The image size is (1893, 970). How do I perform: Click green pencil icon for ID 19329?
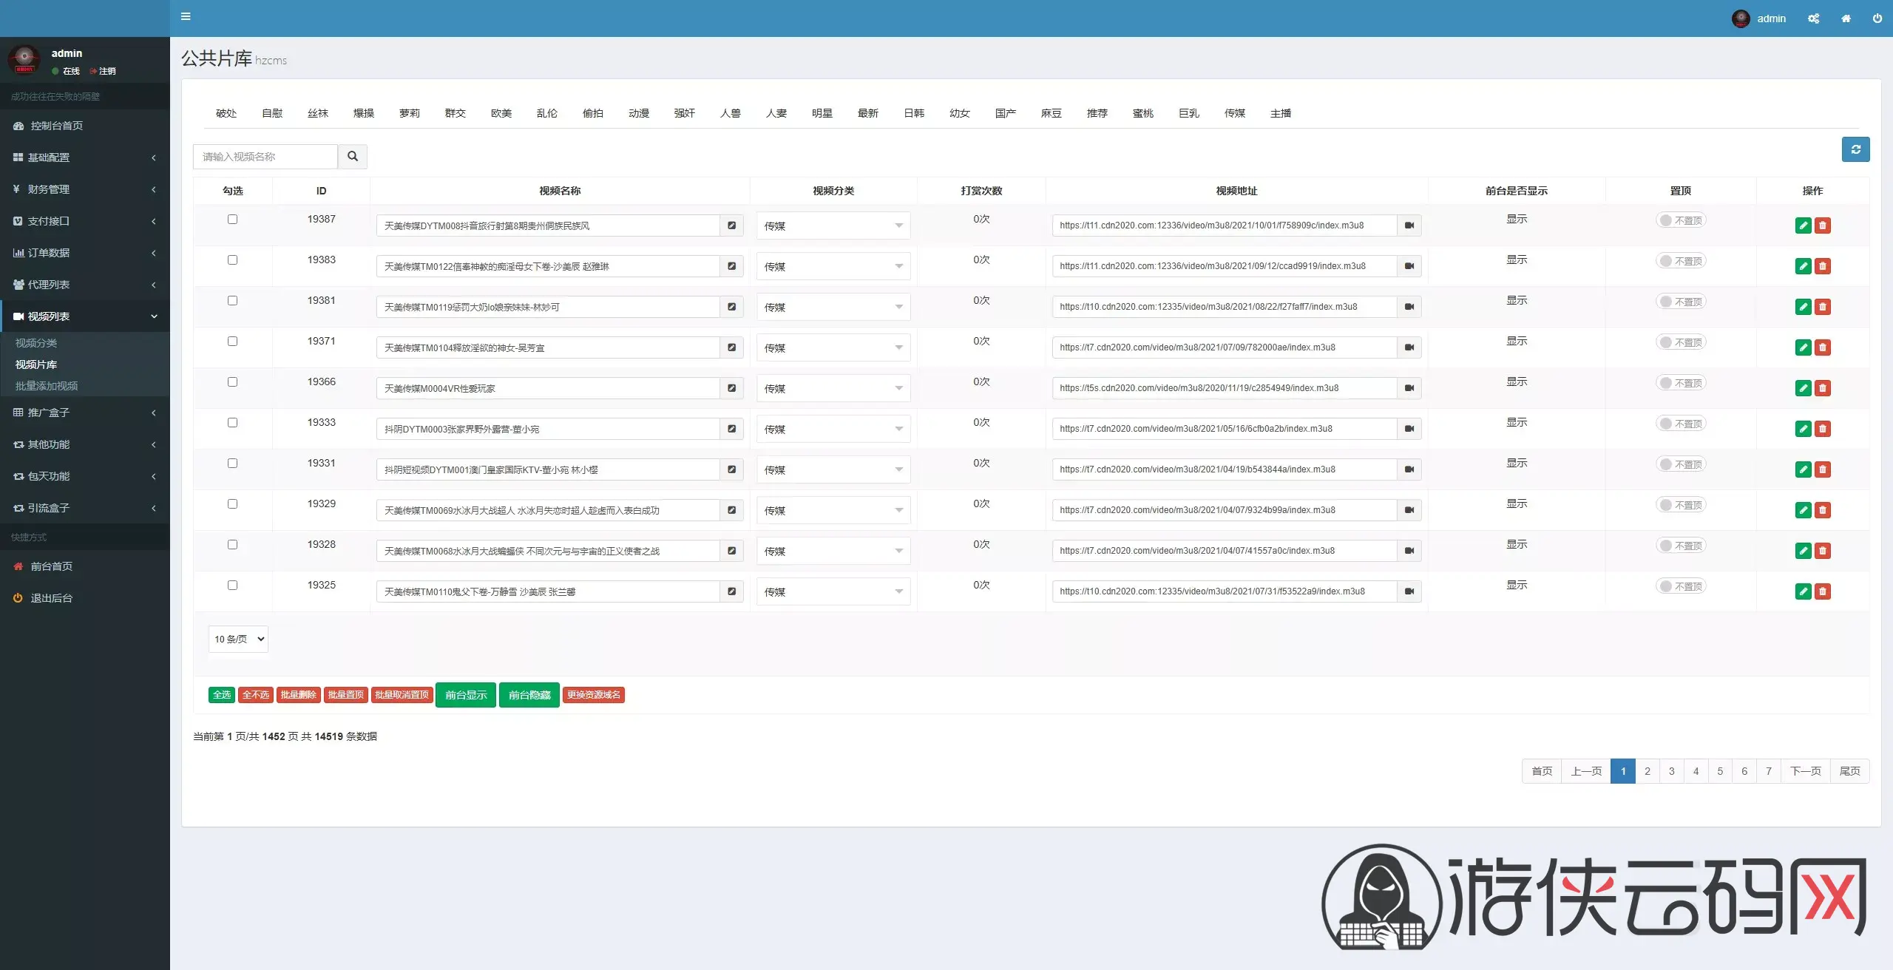click(1803, 510)
